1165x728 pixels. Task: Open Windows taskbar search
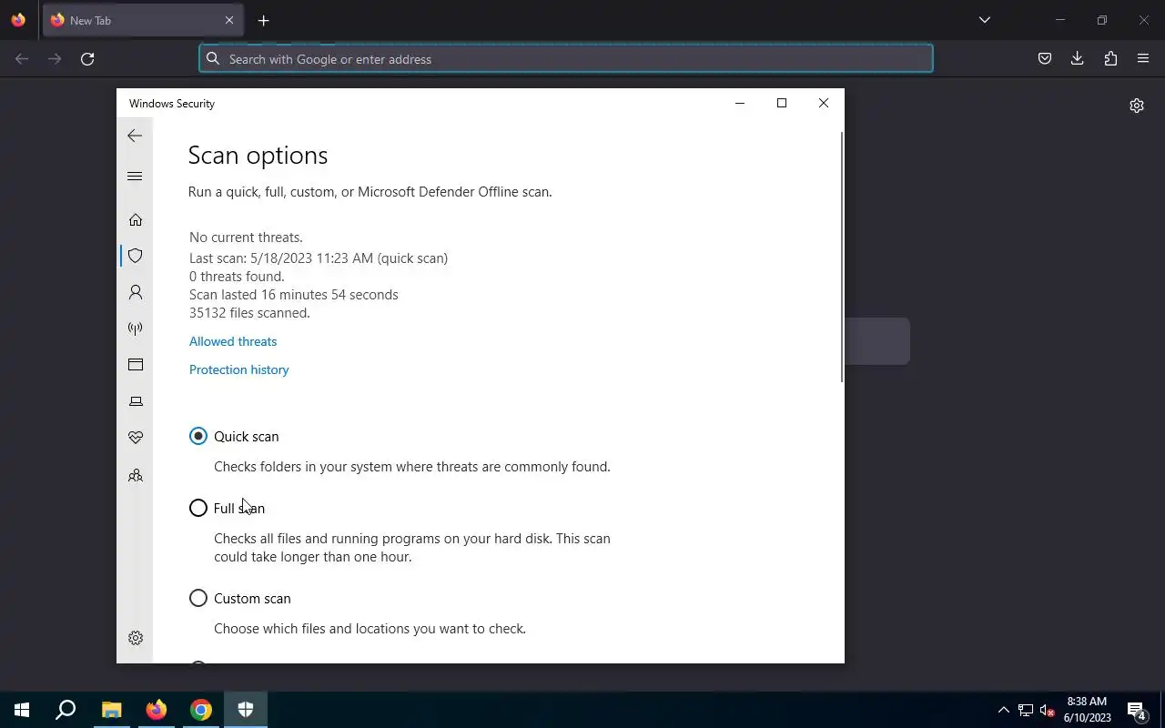coord(66,710)
